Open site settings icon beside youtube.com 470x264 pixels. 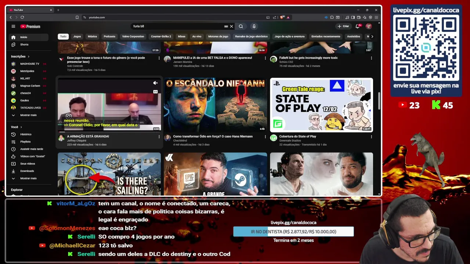84,17
